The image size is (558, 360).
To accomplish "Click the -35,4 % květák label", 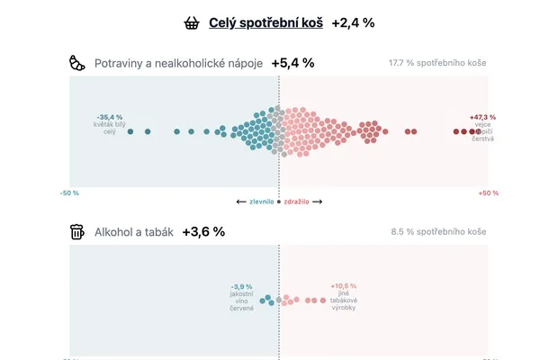I will coord(110,124).
